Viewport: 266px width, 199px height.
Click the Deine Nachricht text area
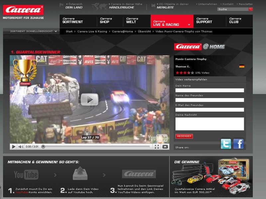click(x=209, y=124)
